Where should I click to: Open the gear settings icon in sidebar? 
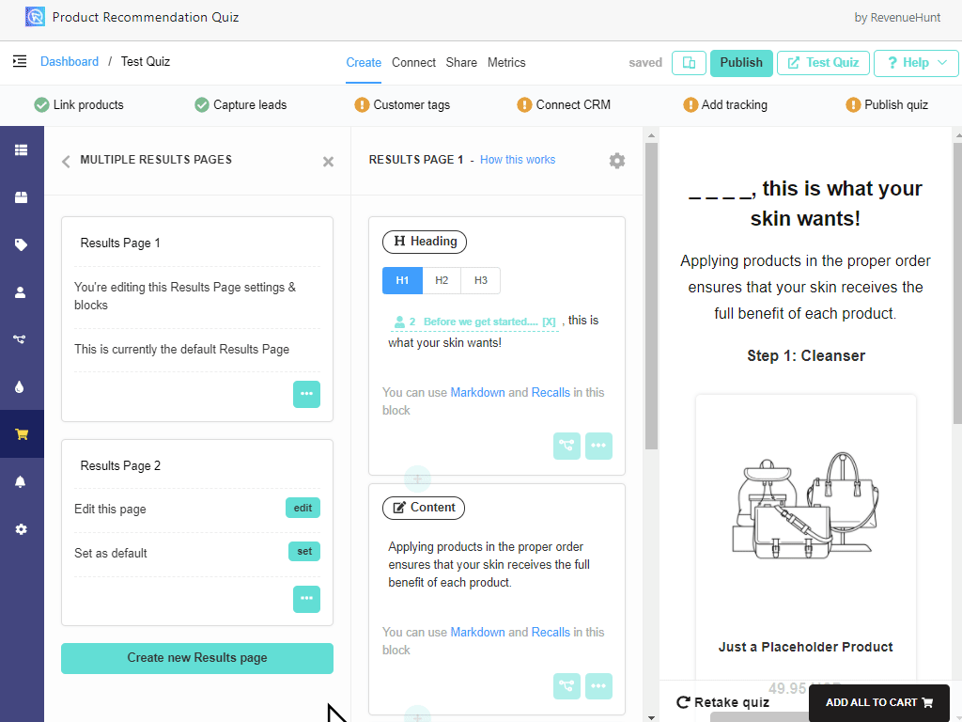coord(22,529)
